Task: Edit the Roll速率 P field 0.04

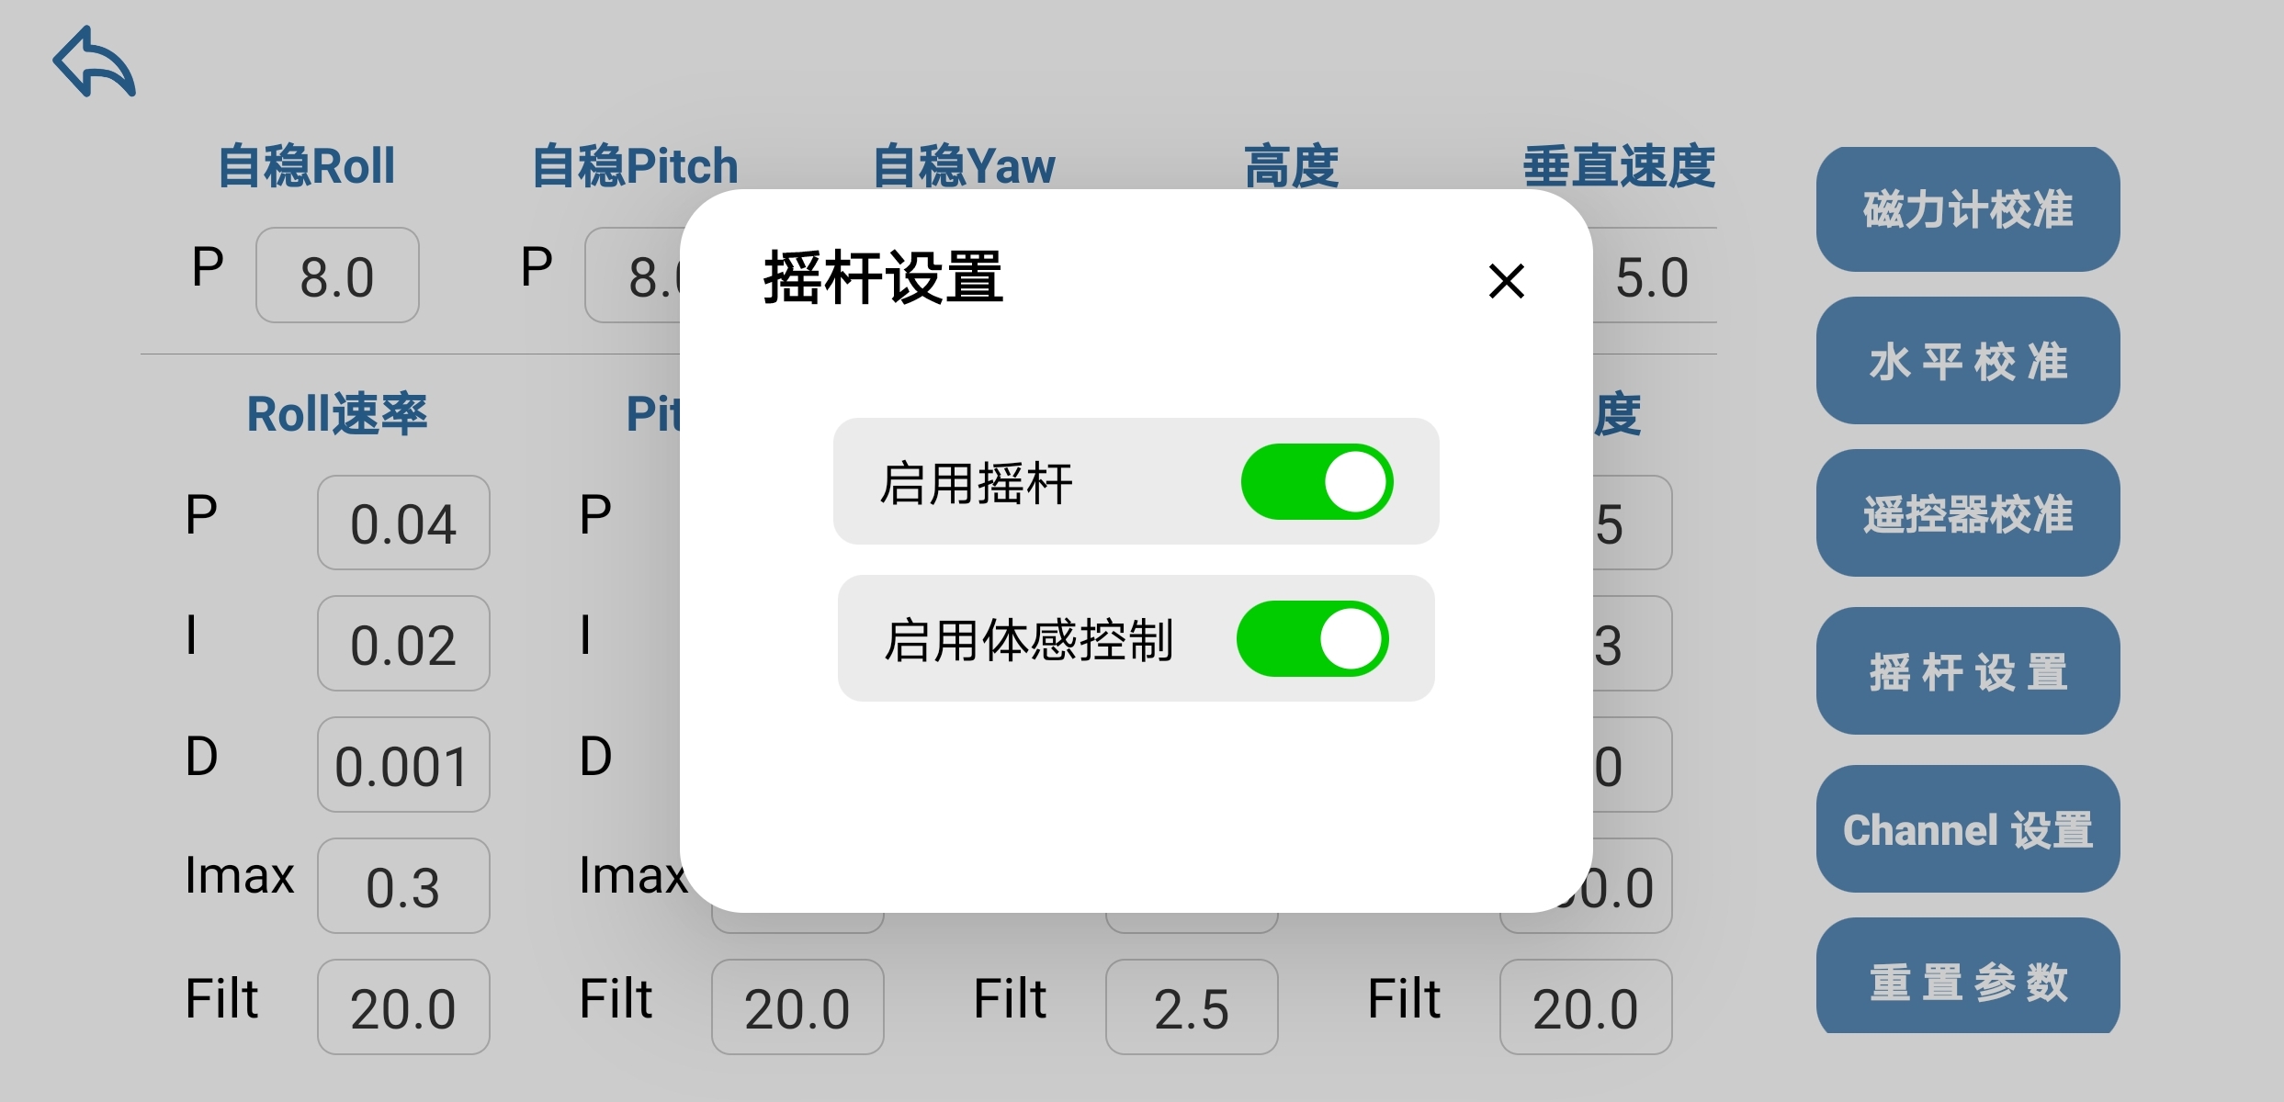Action: coord(403,523)
